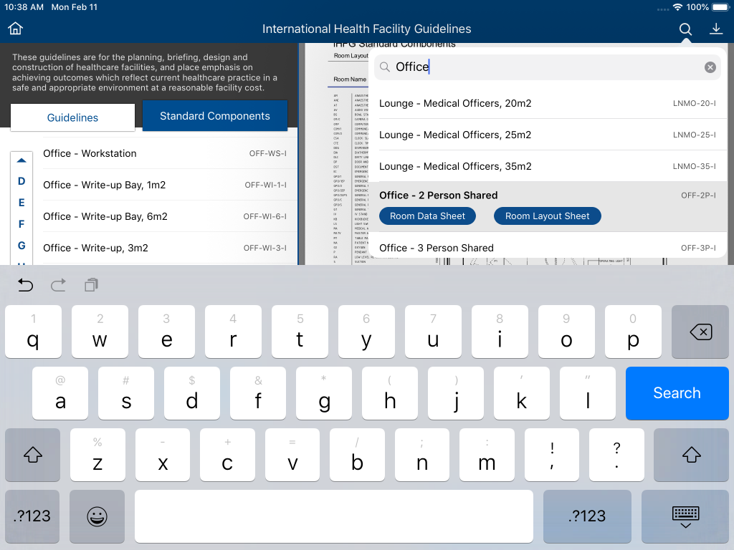The image size is (734, 550).
Task: Tap the b key
Action: [x=357, y=455]
